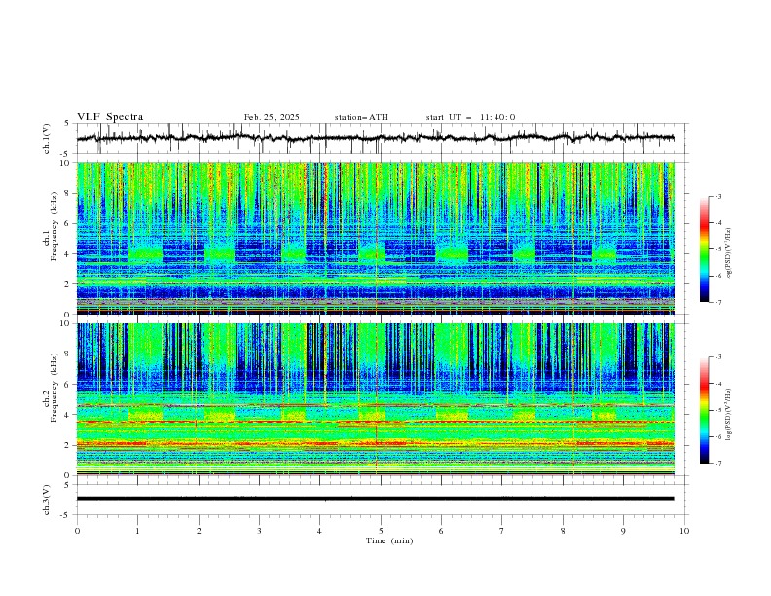Click the "VLF Spectra" title text
This screenshot has height=596, width=771.
point(110,117)
